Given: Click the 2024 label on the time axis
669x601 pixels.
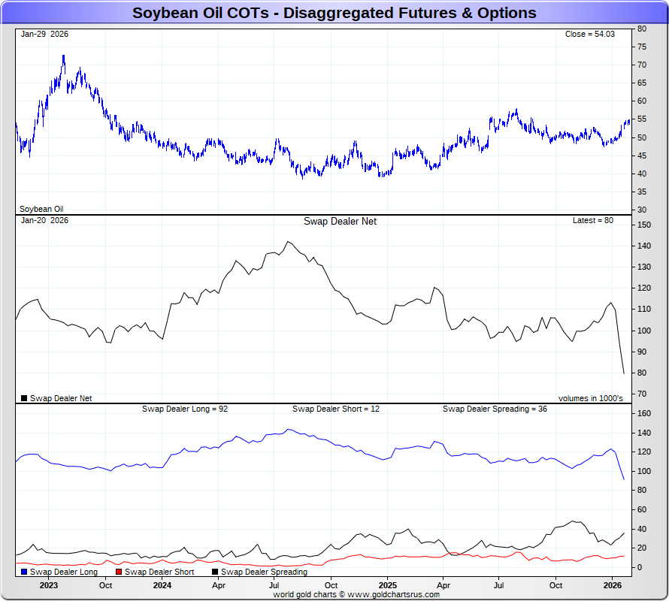Looking at the screenshot, I should pos(162,585).
